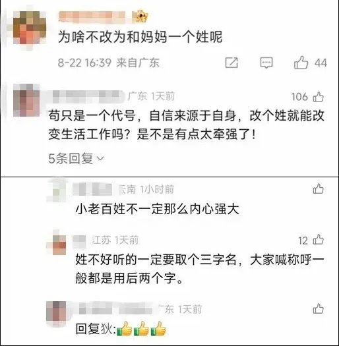Select the comment '为啥不改为和妈妈一个姓呢'
Viewport: 339px width, 346px height.
140,37
